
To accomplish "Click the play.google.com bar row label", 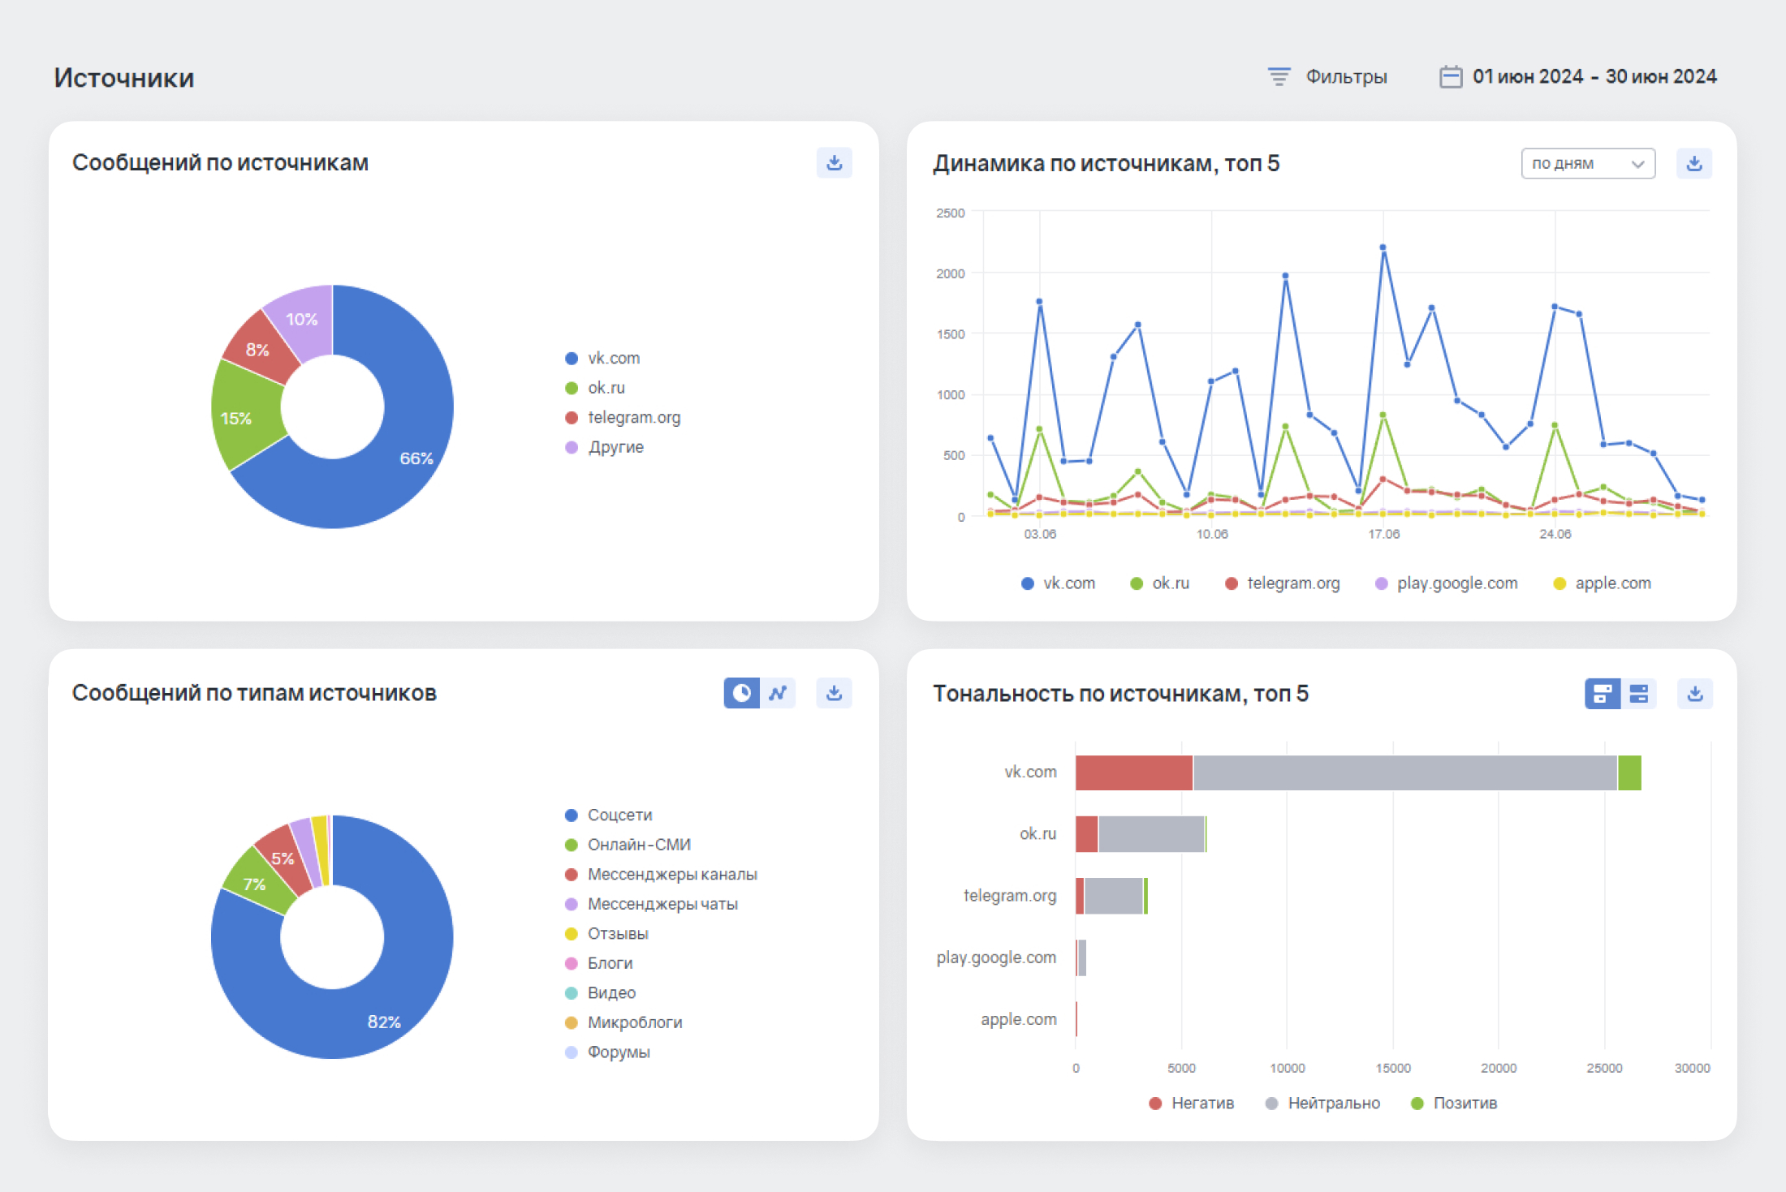I will point(996,957).
